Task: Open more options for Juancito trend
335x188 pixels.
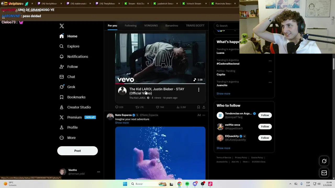Action: [x=270, y=83]
